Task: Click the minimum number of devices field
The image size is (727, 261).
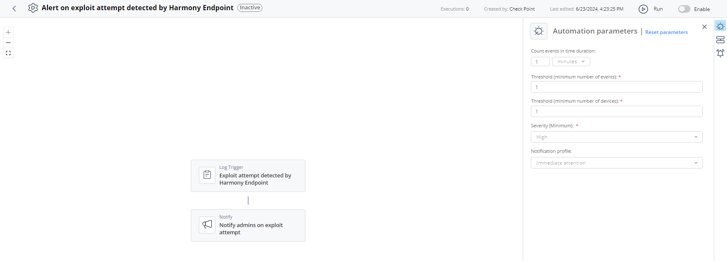Action: point(617,111)
